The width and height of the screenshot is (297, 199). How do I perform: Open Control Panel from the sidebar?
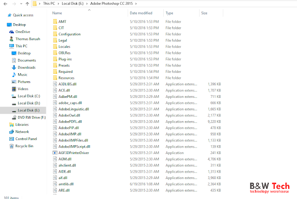pos(23,139)
